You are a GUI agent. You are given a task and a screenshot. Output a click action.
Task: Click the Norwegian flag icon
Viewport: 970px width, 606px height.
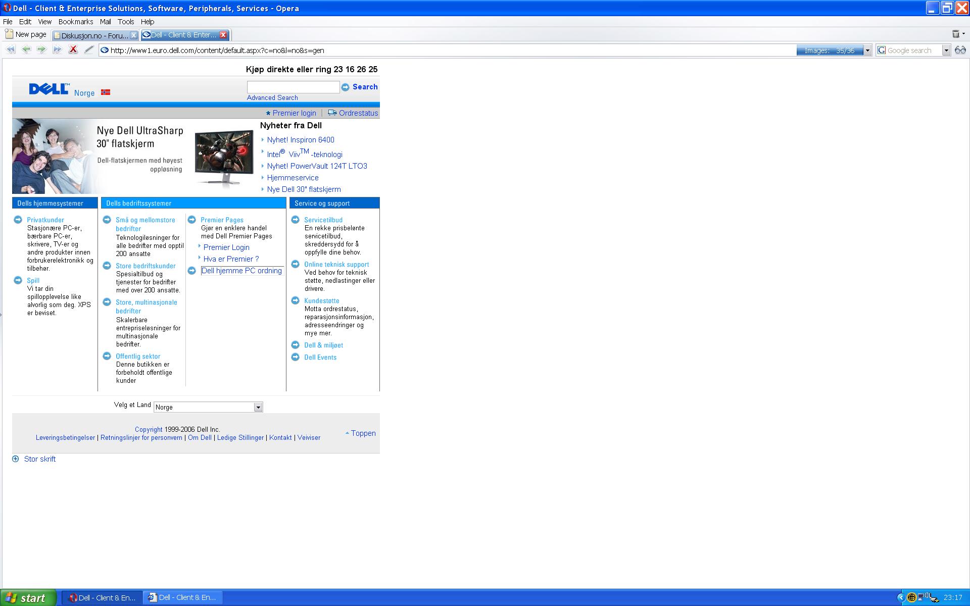[106, 92]
